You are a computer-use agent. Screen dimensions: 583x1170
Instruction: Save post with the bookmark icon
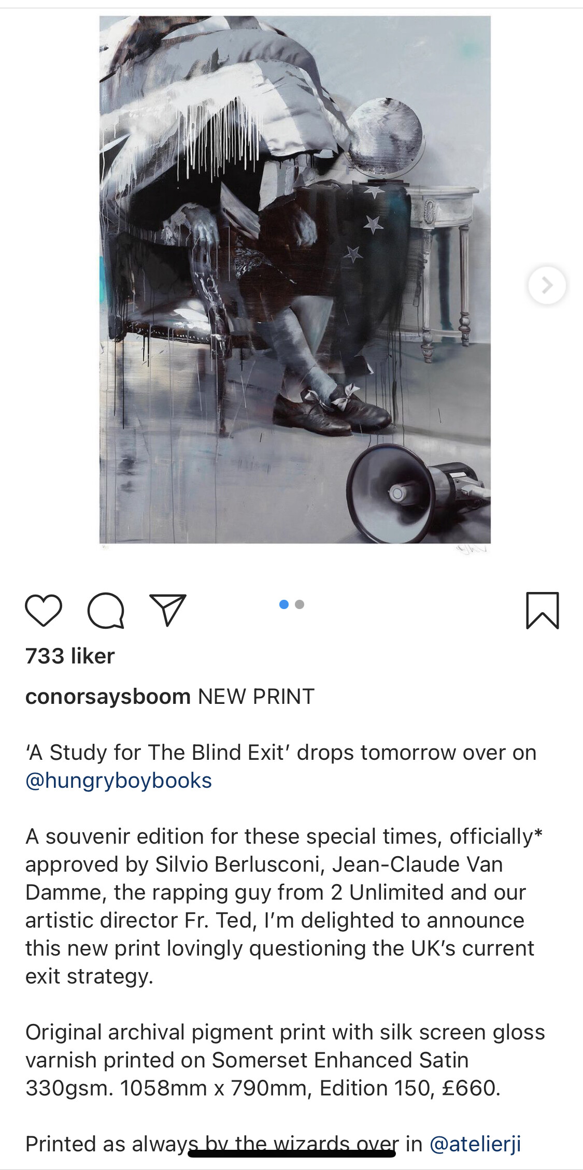pos(543,611)
